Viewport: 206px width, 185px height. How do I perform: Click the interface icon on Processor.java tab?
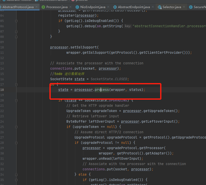tap(43, 7)
